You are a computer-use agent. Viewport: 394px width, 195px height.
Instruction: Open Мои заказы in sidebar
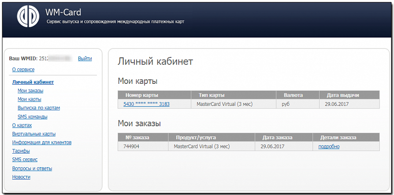click(x=30, y=90)
